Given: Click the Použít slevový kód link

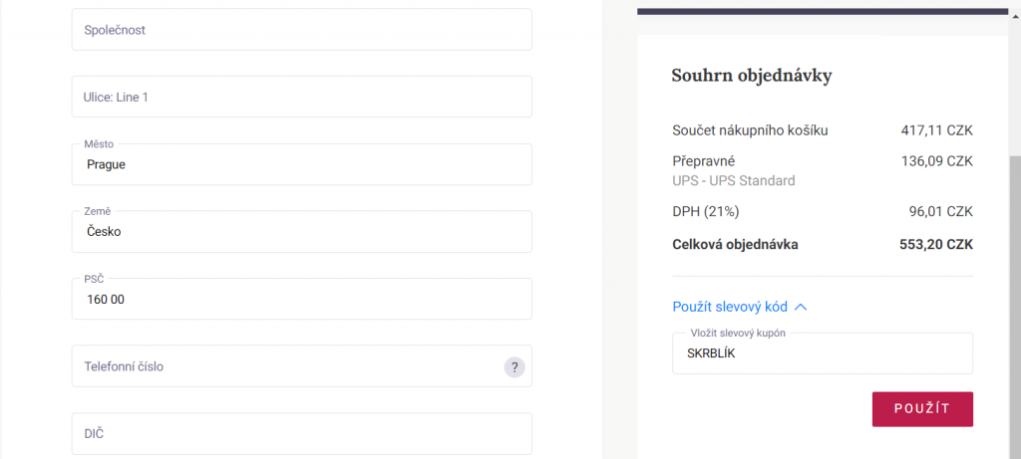Looking at the screenshot, I should tap(730, 307).
